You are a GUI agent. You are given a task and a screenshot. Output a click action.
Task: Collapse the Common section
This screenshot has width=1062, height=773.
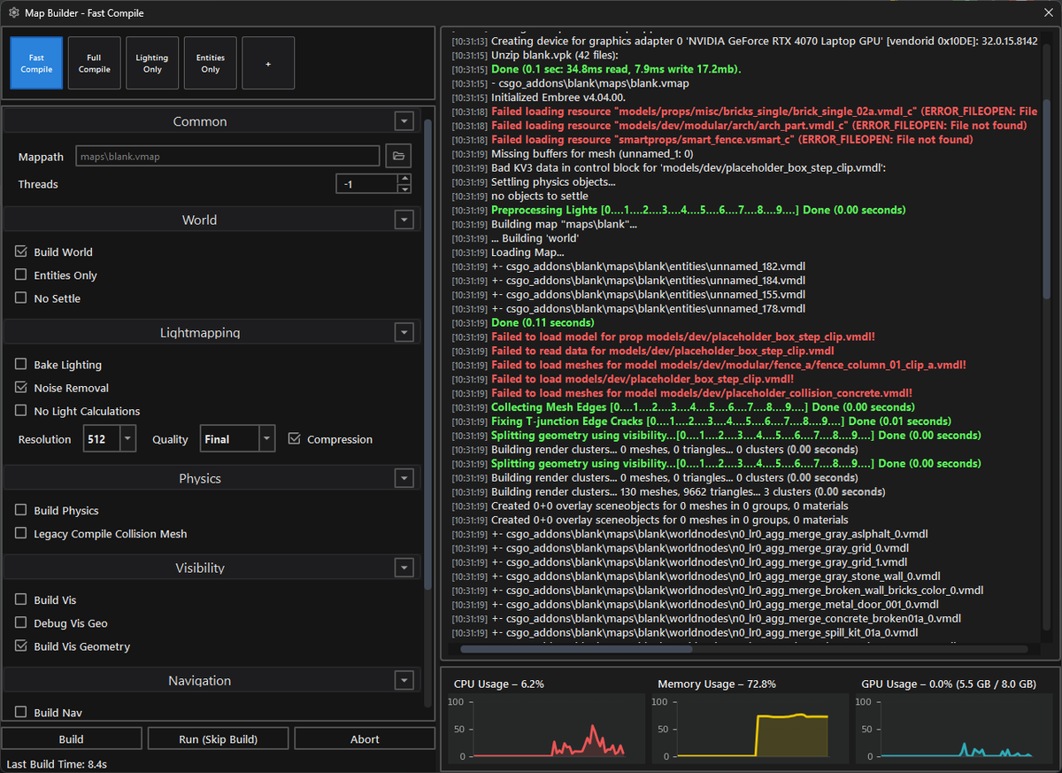point(404,121)
